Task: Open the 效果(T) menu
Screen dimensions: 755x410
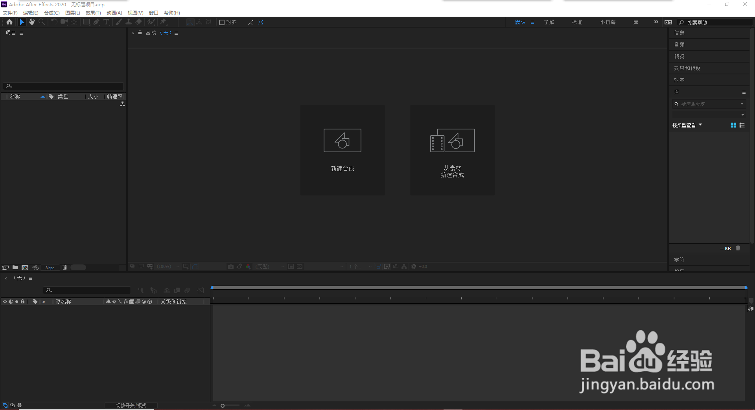Action: [x=93, y=13]
